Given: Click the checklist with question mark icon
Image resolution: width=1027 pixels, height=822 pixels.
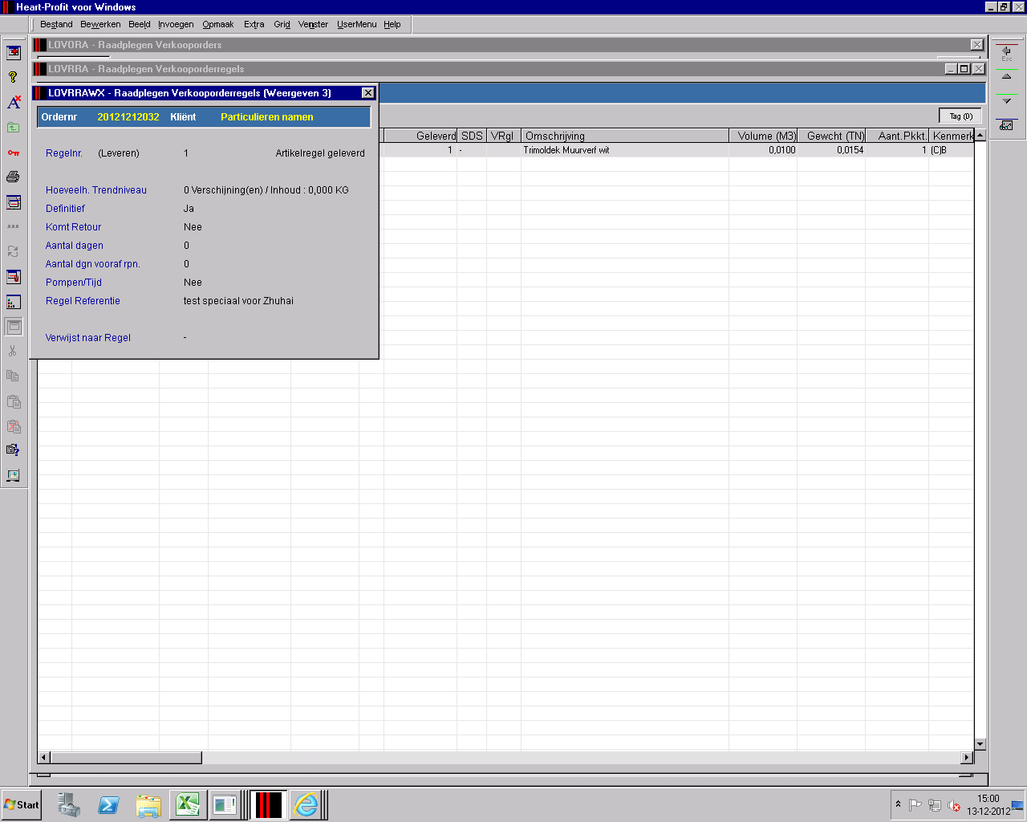Looking at the screenshot, I should click(x=13, y=450).
